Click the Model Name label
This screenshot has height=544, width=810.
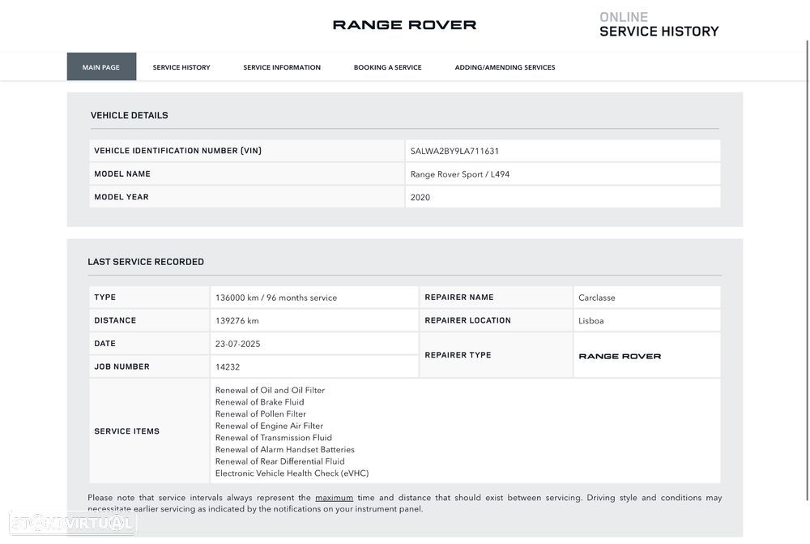tap(122, 173)
